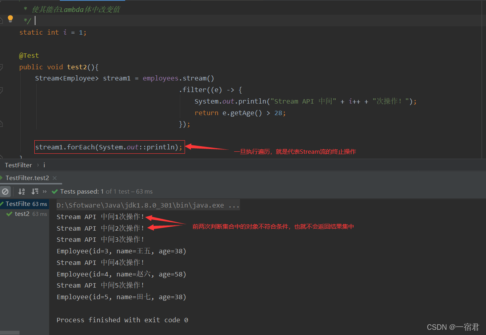
Task: Click the 'Stream API 中间1次操作!' output line
Action: click(100, 217)
